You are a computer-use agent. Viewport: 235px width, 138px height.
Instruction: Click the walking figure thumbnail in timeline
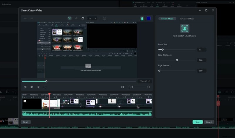(x=112, y=101)
